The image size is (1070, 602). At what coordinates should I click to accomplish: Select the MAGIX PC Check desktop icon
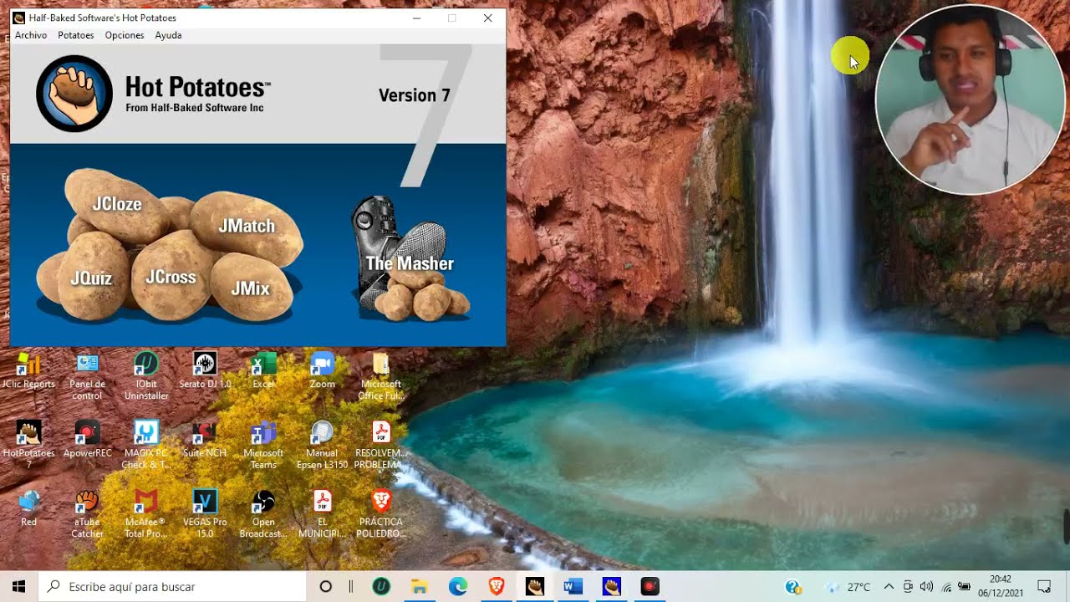[x=146, y=444]
